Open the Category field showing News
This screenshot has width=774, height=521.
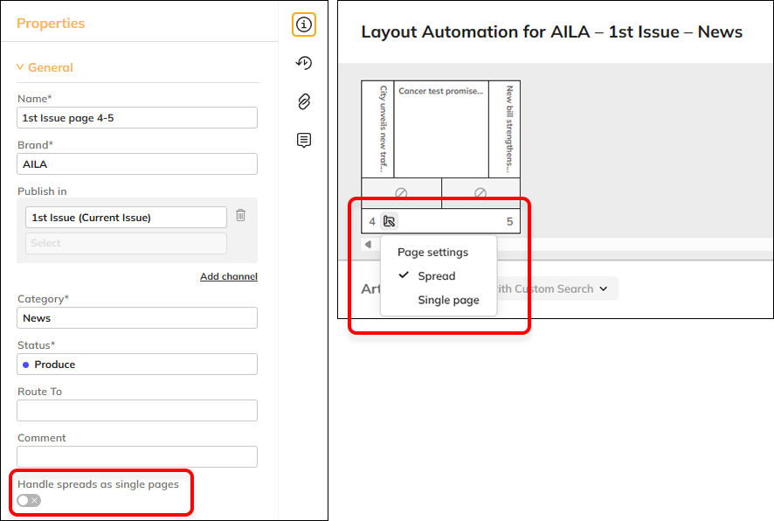[x=137, y=318]
